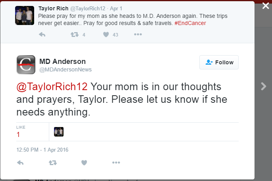This screenshot has height=181, width=272.
Task: Click the Taylor Rich display name
Action: (x=54, y=8)
